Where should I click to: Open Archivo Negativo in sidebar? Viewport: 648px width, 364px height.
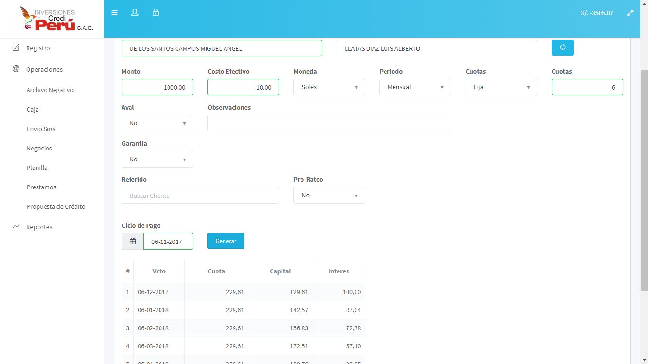pyautogui.click(x=50, y=90)
